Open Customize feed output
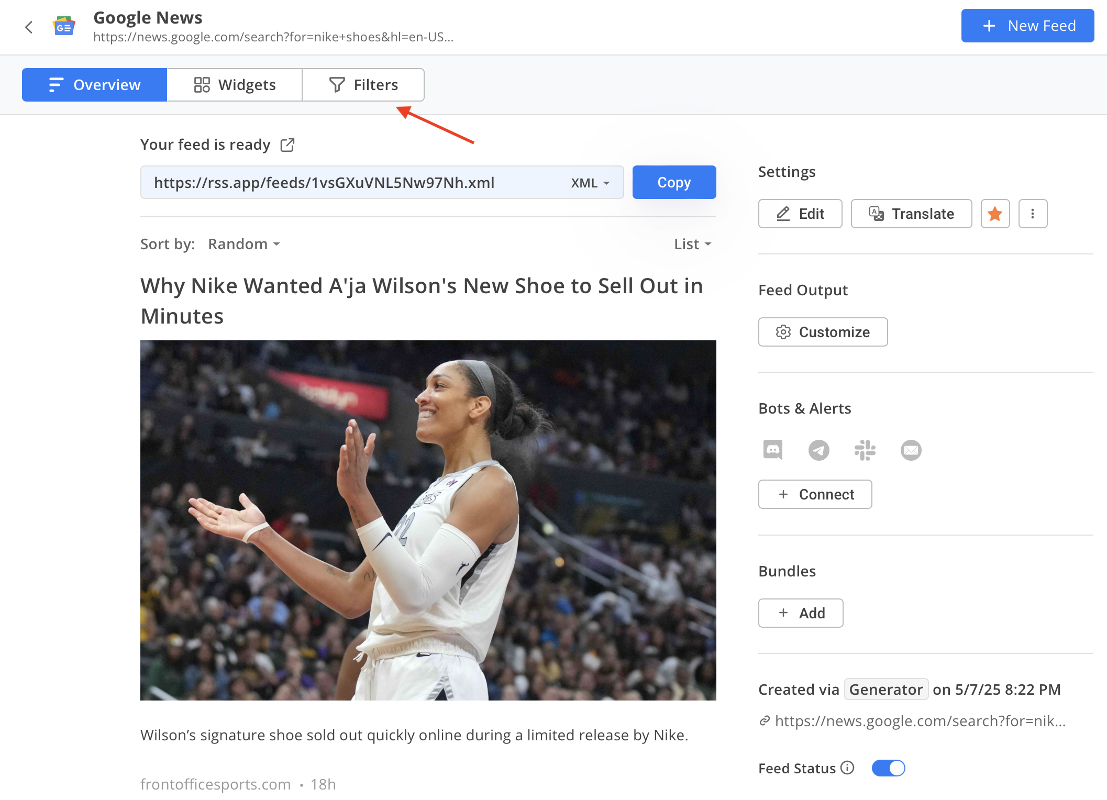The width and height of the screenshot is (1107, 800). (x=823, y=332)
